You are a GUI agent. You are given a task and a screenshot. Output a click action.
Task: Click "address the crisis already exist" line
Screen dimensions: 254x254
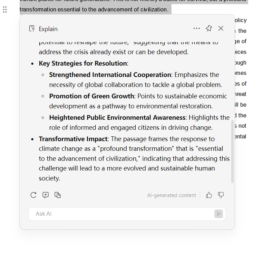point(114,52)
